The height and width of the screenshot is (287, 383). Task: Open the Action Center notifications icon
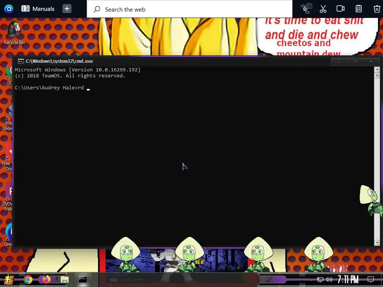click(371, 280)
